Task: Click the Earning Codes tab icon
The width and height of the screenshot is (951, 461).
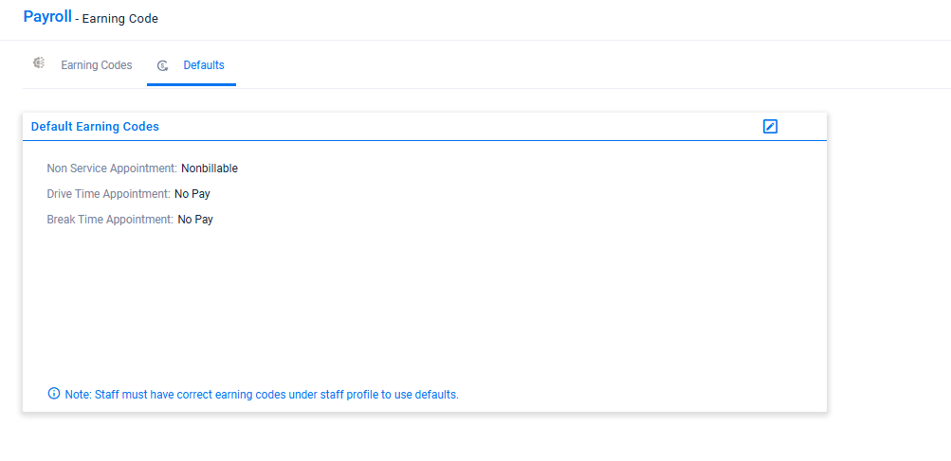Action: pyautogui.click(x=39, y=63)
